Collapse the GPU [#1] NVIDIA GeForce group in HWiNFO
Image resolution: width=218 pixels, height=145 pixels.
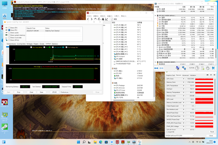click(x=156, y=16)
